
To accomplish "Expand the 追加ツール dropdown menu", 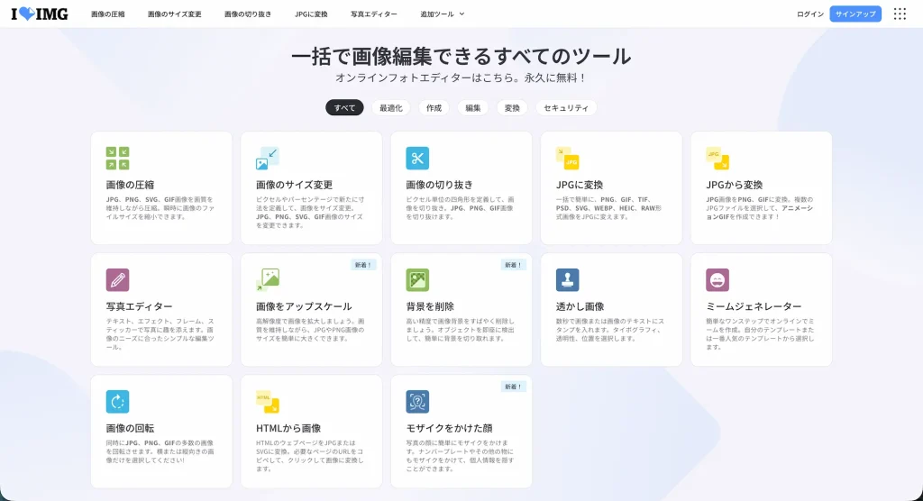I will (x=443, y=14).
